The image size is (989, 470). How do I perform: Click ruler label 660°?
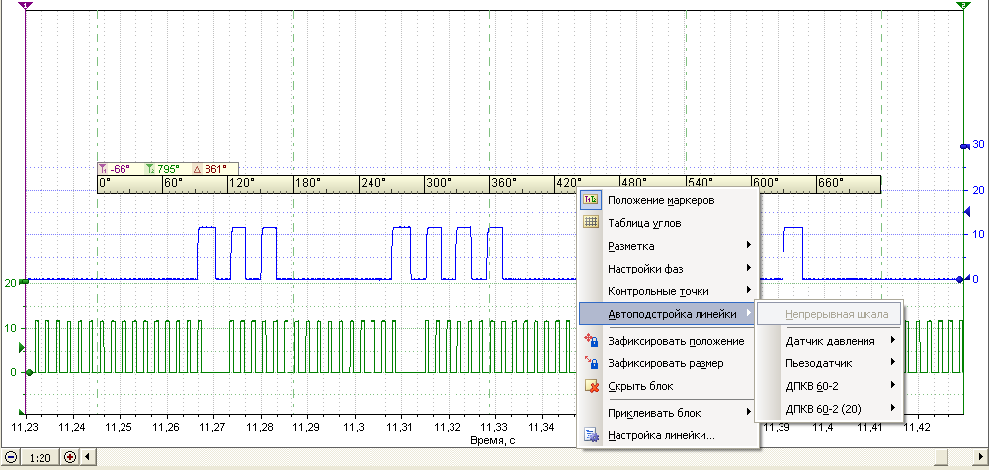tap(830, 183)
